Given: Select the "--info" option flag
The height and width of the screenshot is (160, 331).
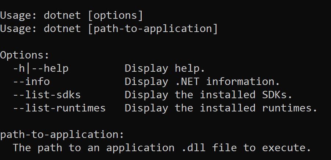Looking at the screenshot, I should pyautogui.click(x=31, y=82).
